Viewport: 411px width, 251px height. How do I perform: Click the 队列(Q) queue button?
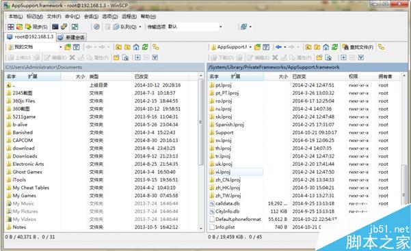126,27
